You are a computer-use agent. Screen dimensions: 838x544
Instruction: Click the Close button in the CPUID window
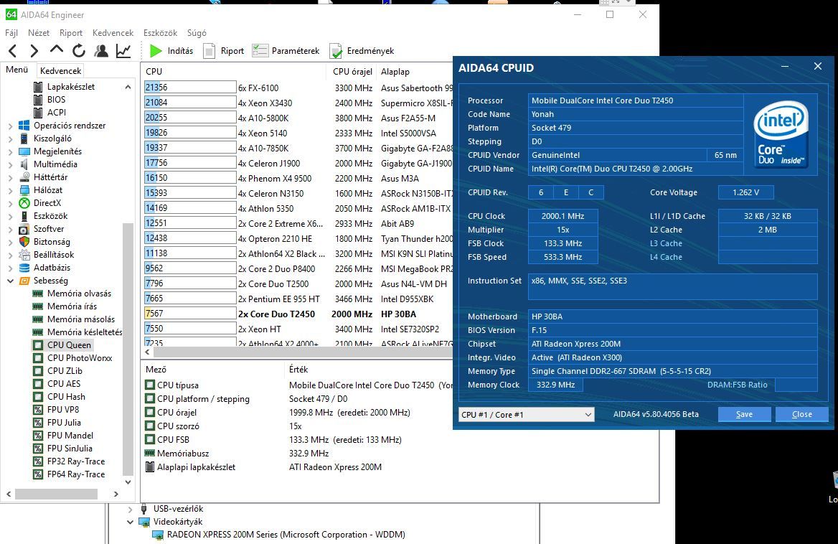coord(802,414)
